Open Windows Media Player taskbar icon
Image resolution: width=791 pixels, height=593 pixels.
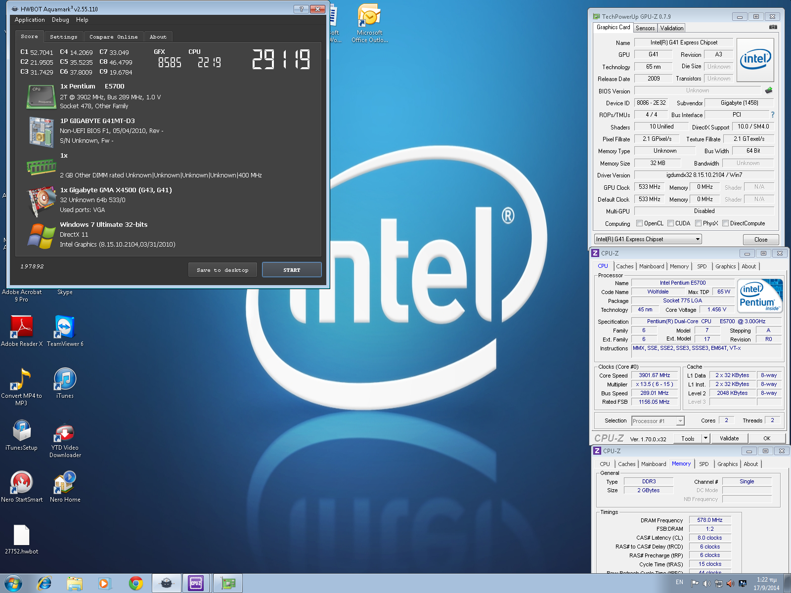104,583
